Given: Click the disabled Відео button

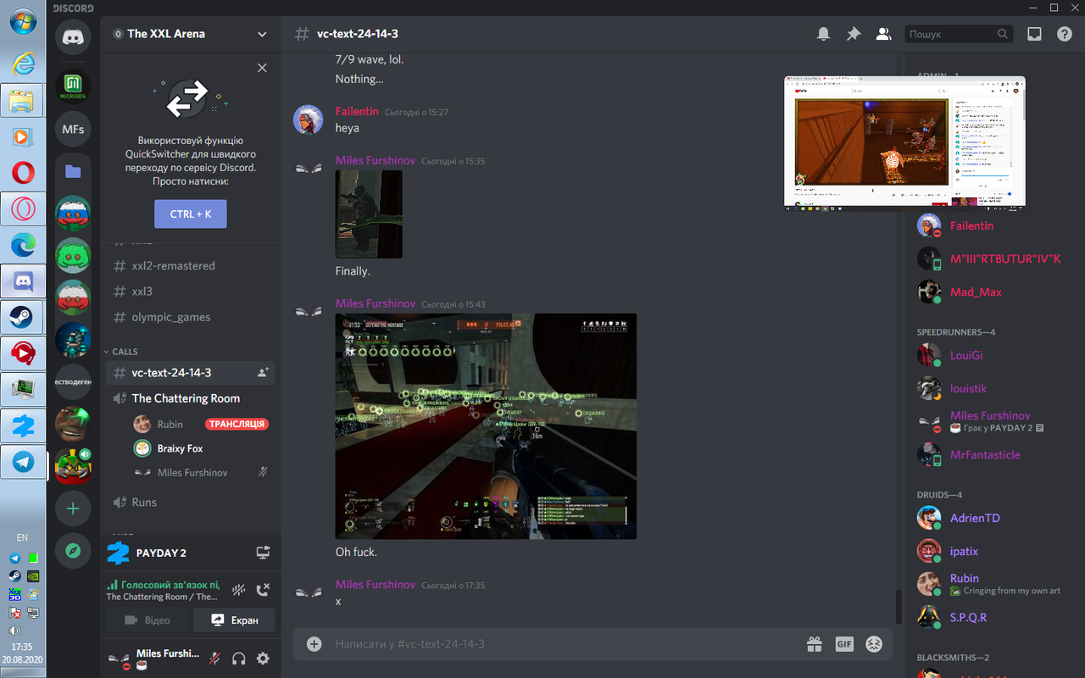Looking at the screenshot, I should click(147, 620).
